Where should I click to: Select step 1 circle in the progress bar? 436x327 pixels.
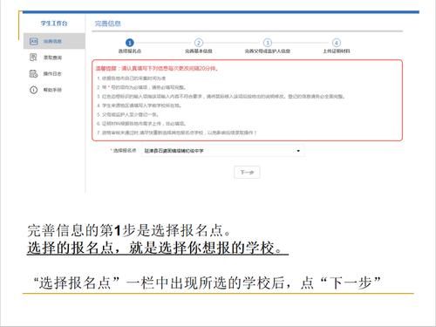pyautogui.click(x=130, y=43)
